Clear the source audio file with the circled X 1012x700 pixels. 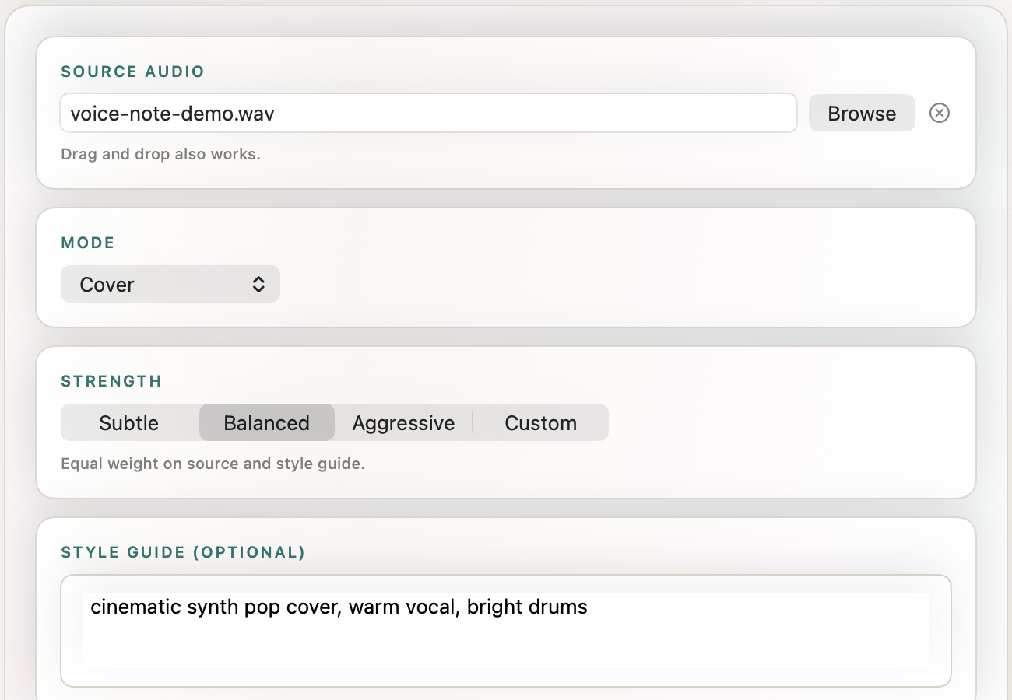[x=940, y=114]
